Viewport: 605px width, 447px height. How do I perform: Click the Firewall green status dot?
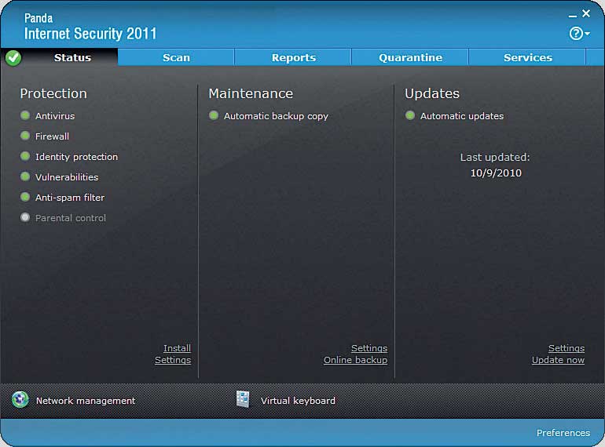click(25, 136)
